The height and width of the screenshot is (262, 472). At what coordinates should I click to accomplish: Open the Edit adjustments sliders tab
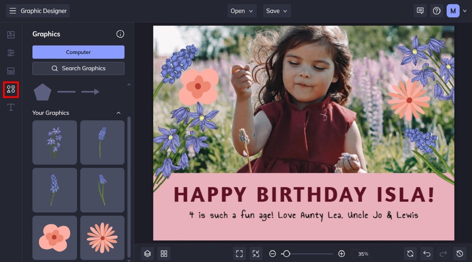(11, 52)
